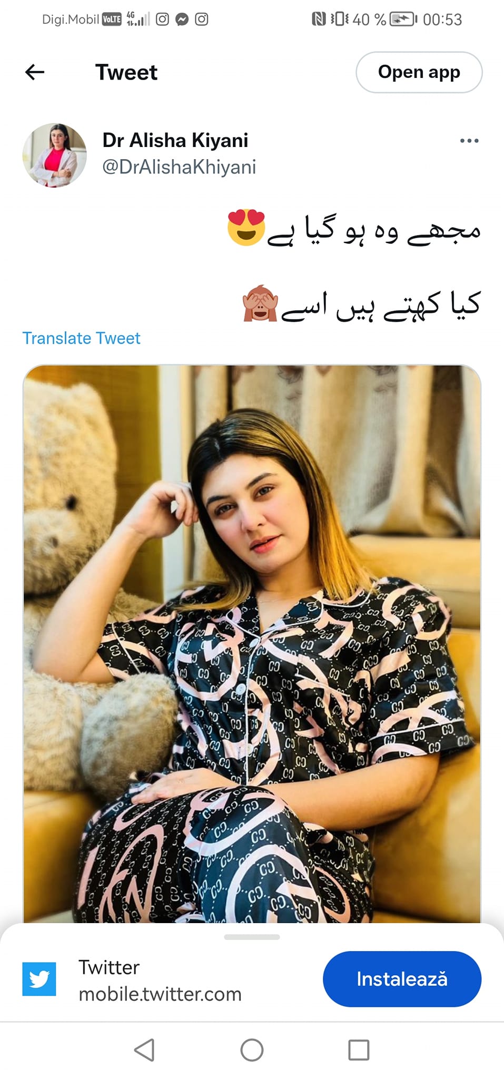504x1079 pixels.
Task: Tap the Android recent apps square
Action: (359, 1050)
